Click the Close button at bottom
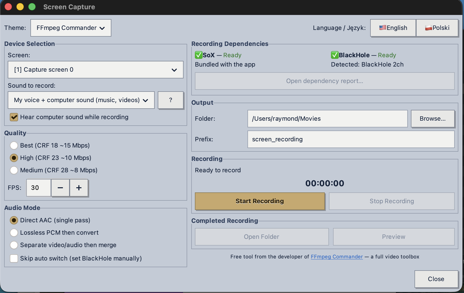 436,279
